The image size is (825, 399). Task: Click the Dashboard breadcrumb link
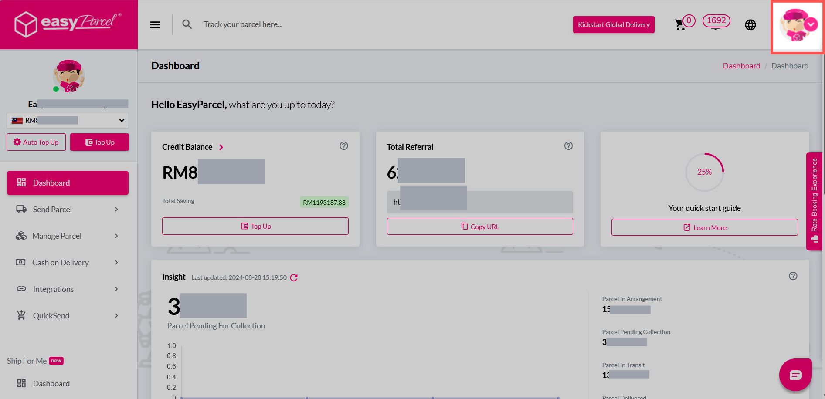pos(741,66)
